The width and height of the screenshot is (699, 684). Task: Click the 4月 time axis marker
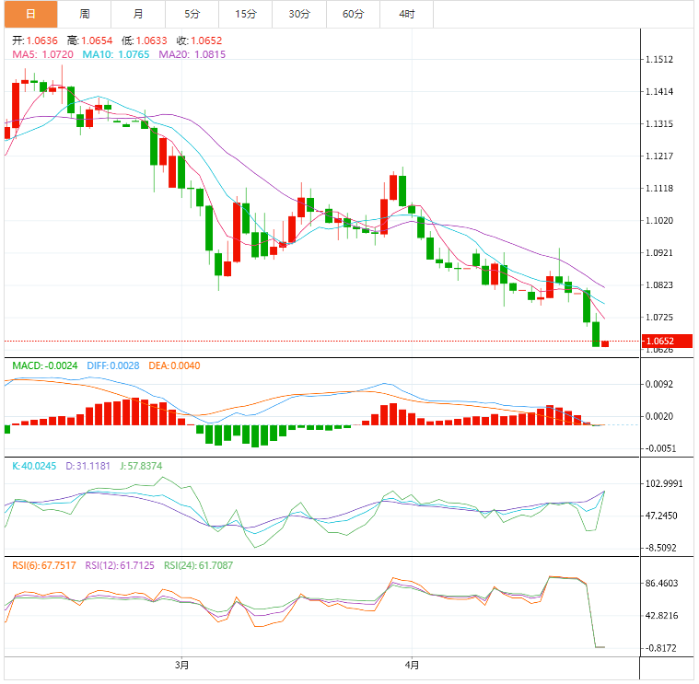[x=412, y=666]
